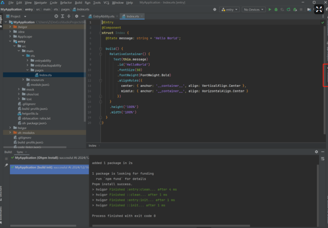Minimize the Build panel
This screenshot has width=328, height=228.
tap(323, 152)
